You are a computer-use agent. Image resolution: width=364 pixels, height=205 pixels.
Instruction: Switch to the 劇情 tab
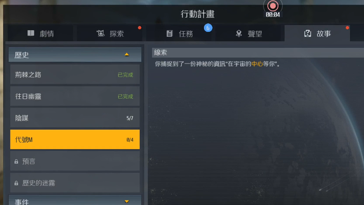click(x=40, y=33)
